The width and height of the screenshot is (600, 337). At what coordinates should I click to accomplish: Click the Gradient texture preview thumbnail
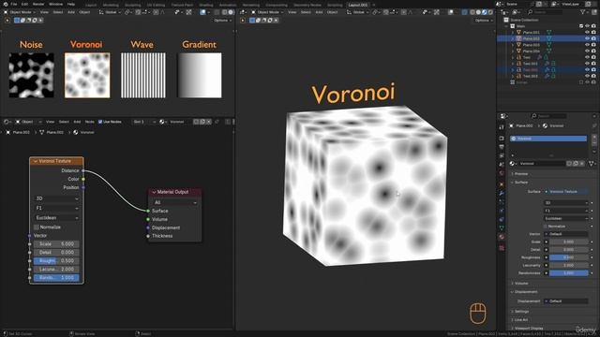point(200,75)
